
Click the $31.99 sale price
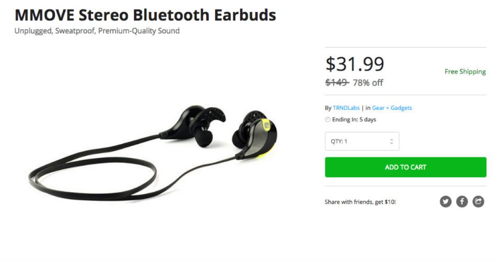click(x=355, y=64)
